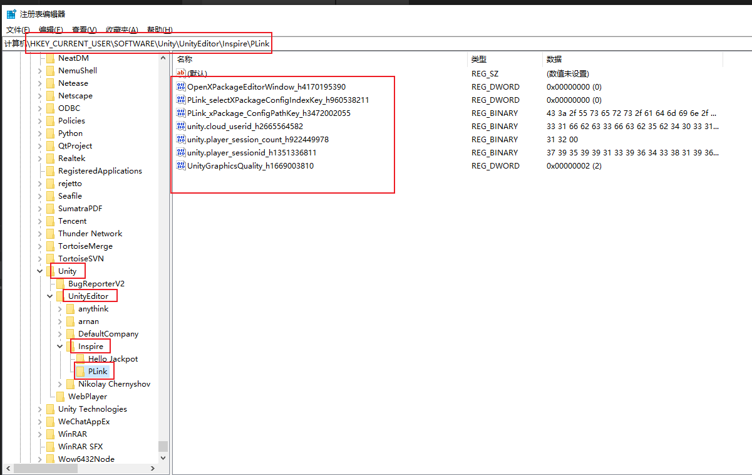This screenshot has height=475, width=752.
Task: Select the PLink key in the tree
Action: click(98, 372)
